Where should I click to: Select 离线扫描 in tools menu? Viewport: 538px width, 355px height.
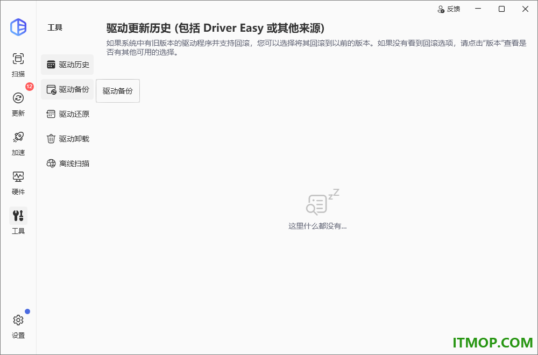tap(67, 164)
